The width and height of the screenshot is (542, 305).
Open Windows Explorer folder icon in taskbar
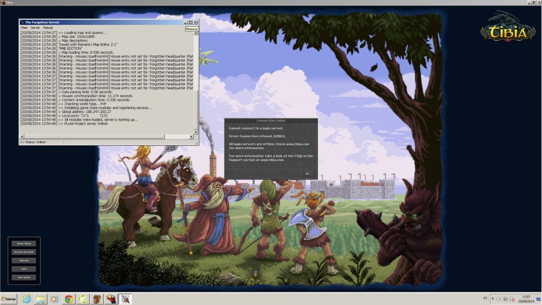[41, 299]
